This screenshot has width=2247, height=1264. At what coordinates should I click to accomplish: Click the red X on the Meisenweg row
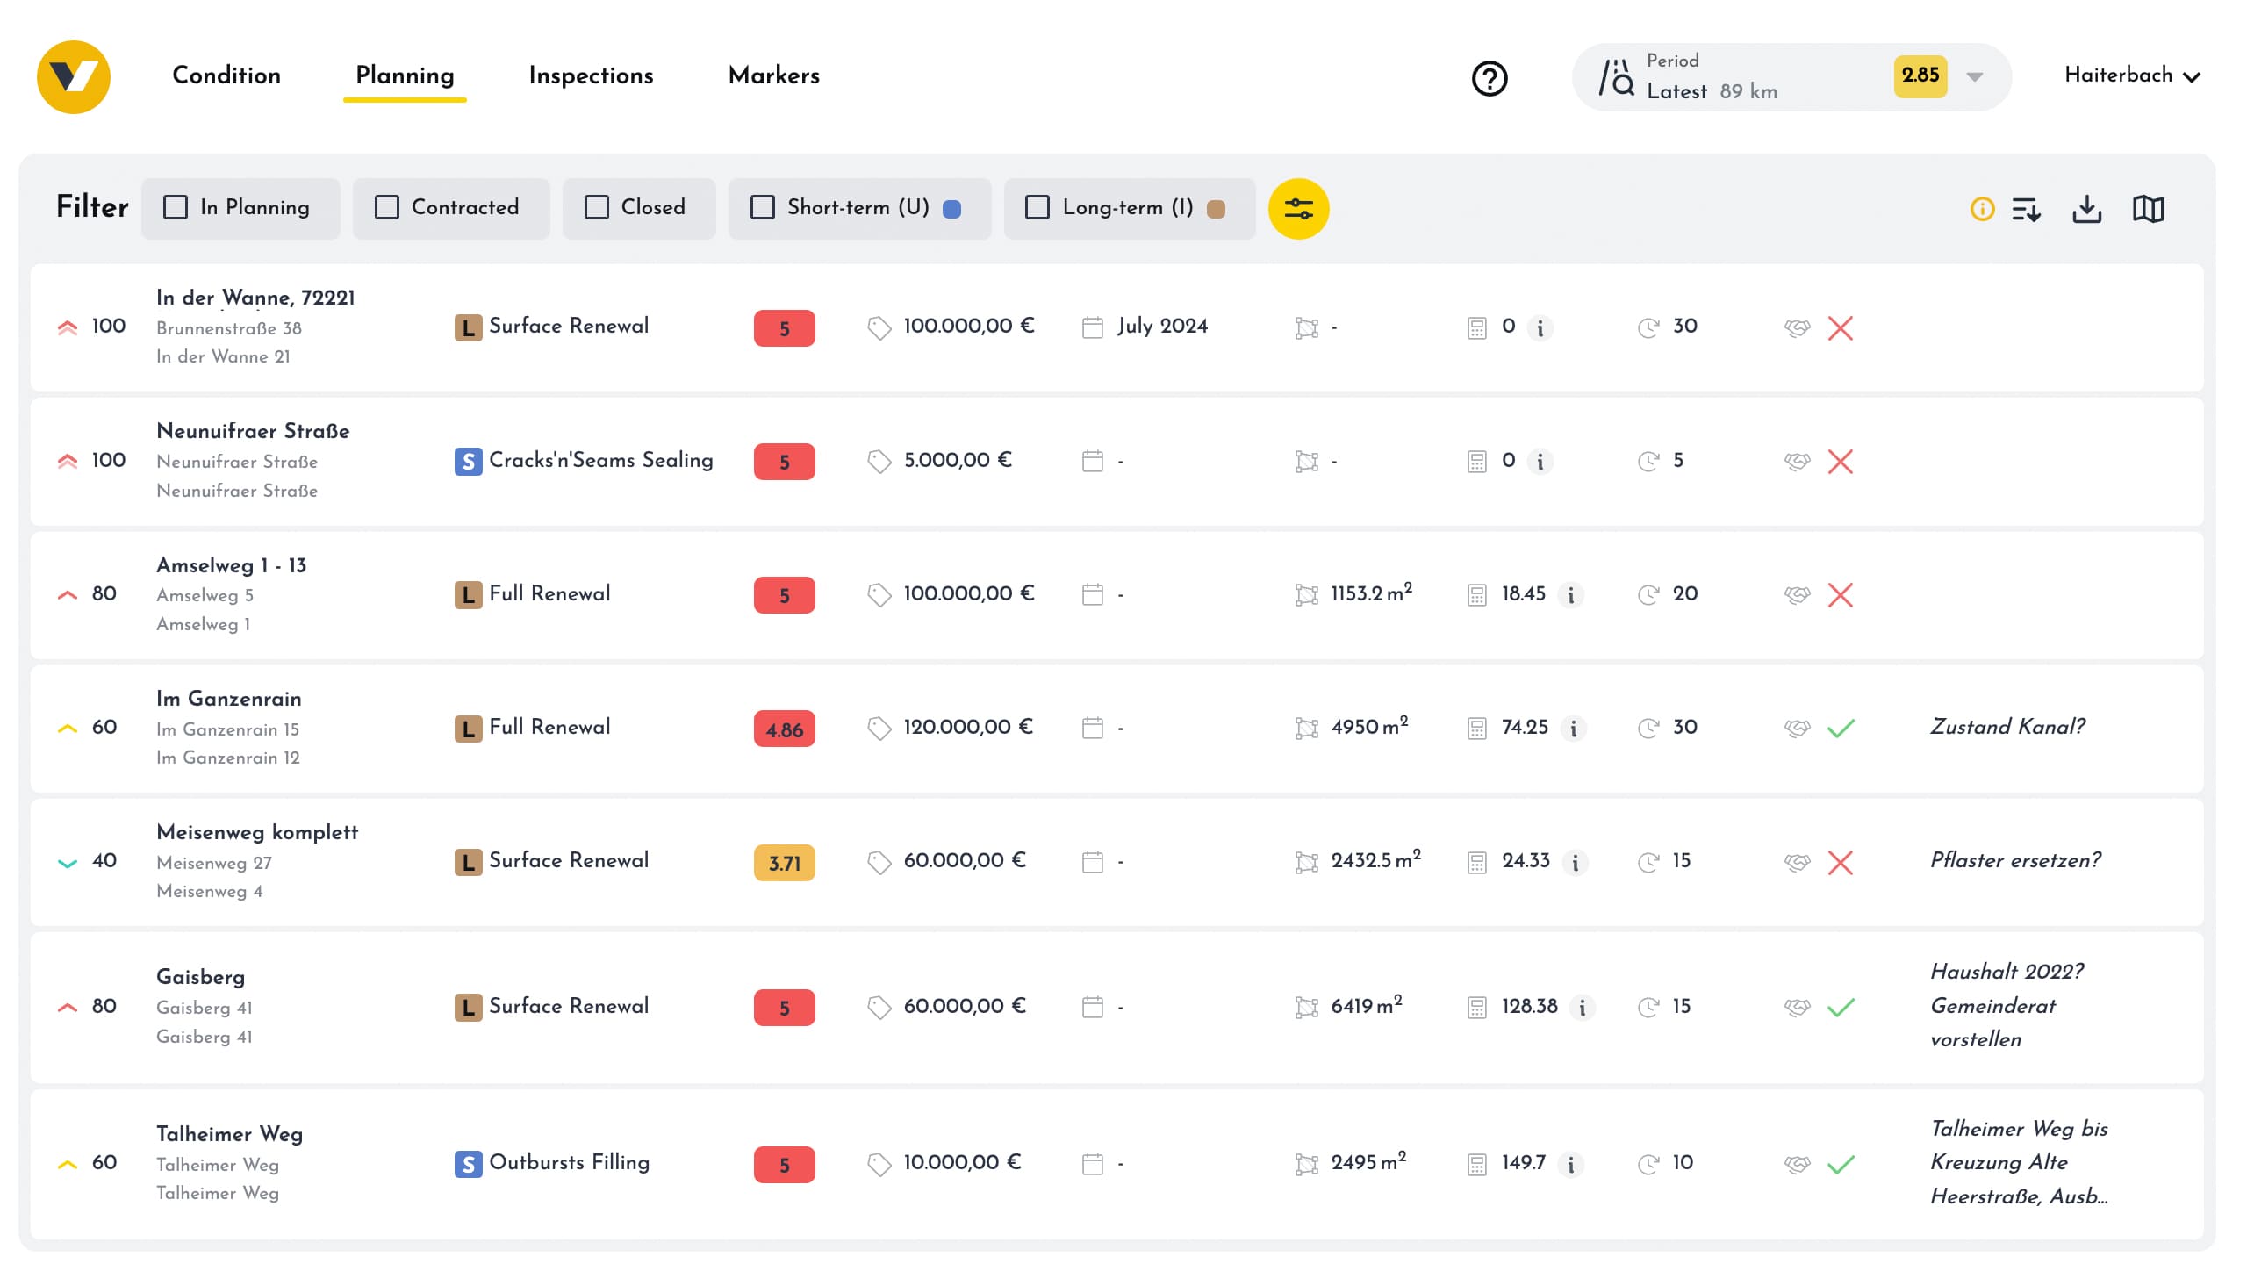pos(1841,862)
